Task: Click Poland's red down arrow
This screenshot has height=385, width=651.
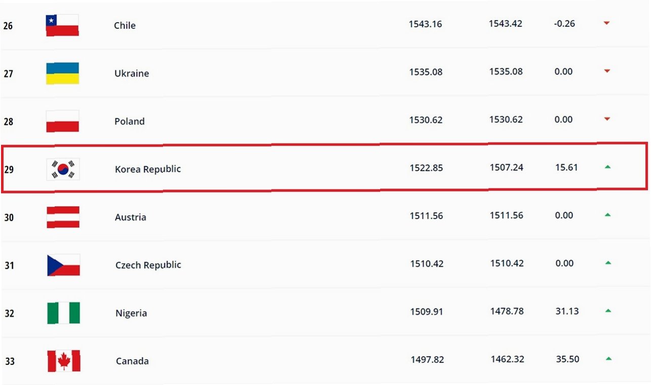Action: click(x=607, y=119)
